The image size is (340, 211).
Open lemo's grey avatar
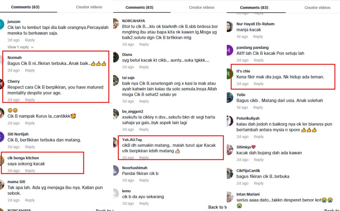(116, 194)
